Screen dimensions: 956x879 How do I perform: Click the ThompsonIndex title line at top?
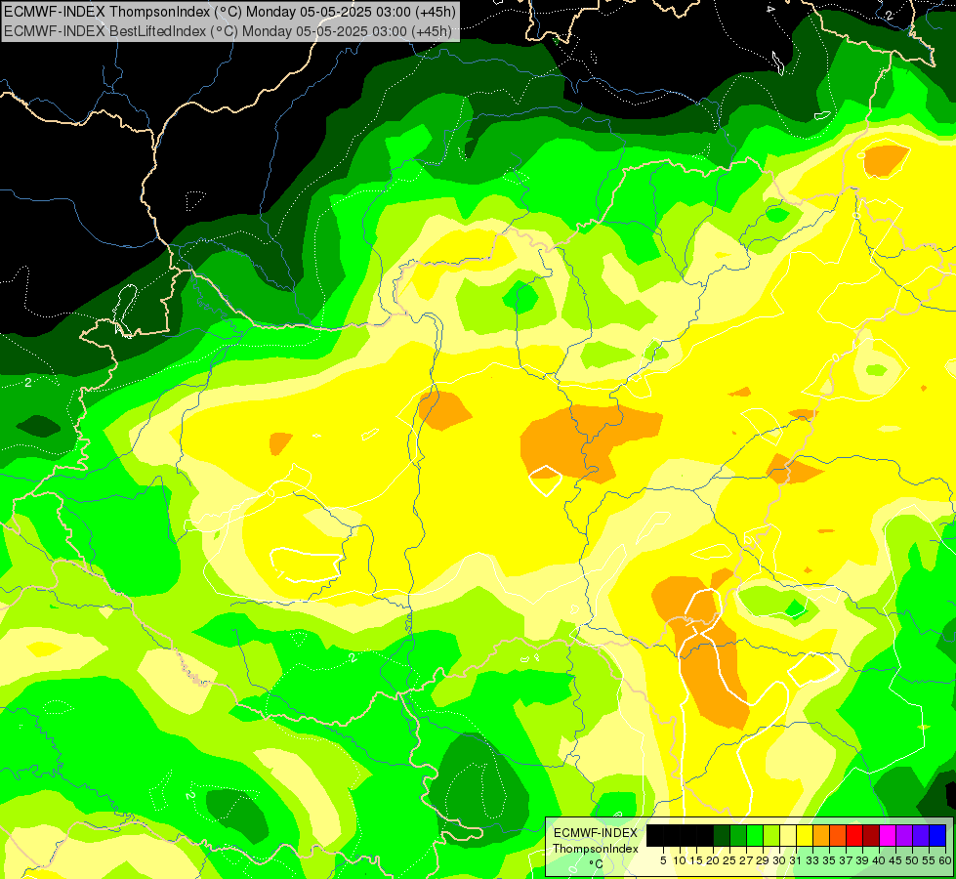click(229, 12)
